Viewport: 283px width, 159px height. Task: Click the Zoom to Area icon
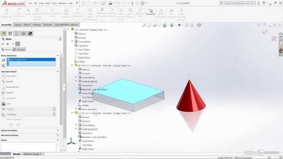click(x=149, y=25)
